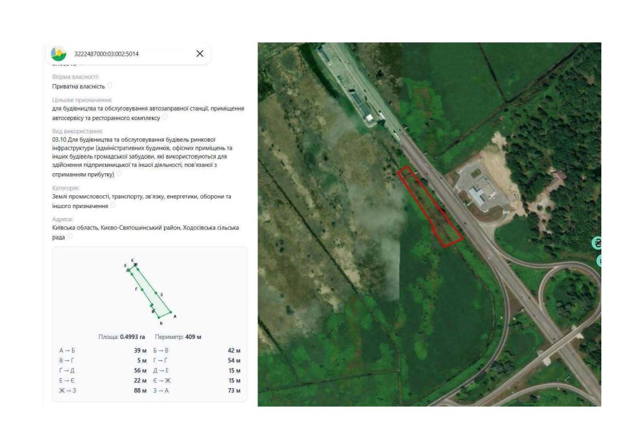Select the 'Б → В' 42 м segment

[x=197, y=351]
